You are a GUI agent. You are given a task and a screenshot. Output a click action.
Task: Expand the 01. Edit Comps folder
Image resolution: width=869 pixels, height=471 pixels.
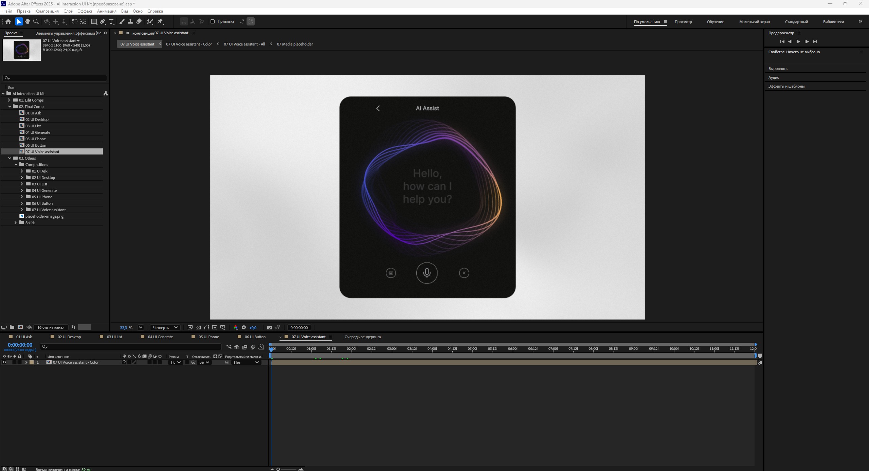pos(9,100)
